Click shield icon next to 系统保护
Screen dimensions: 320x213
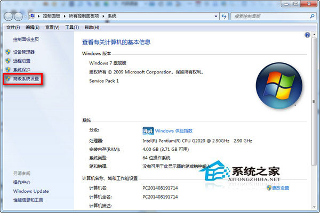click(x=8, y=70)
